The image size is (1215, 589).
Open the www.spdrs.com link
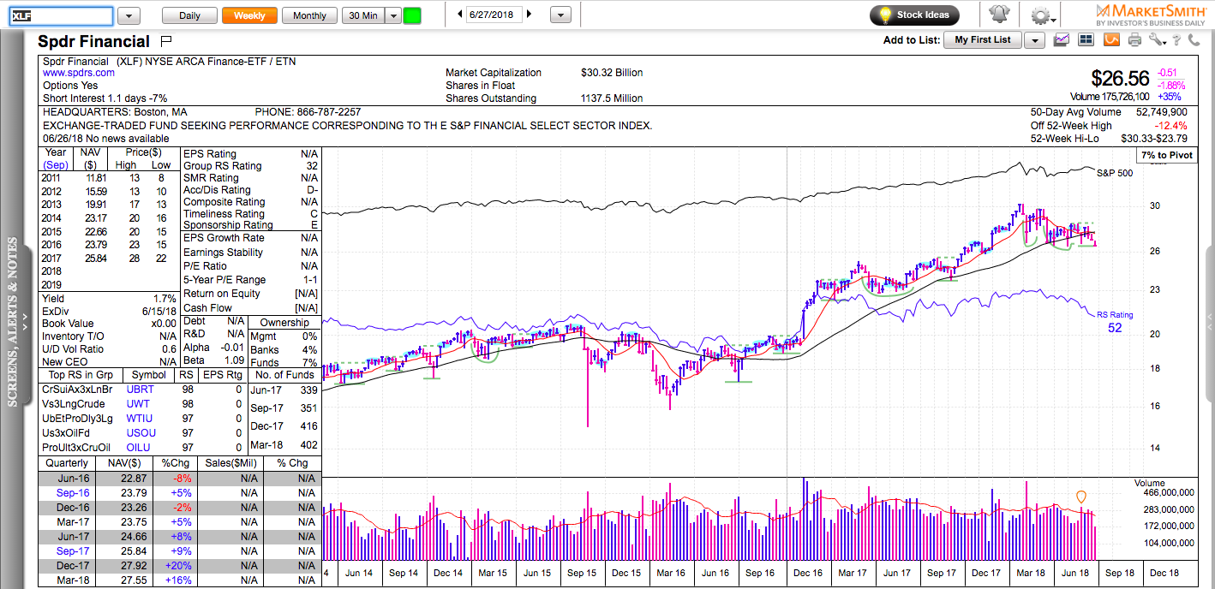click(79, 74)
